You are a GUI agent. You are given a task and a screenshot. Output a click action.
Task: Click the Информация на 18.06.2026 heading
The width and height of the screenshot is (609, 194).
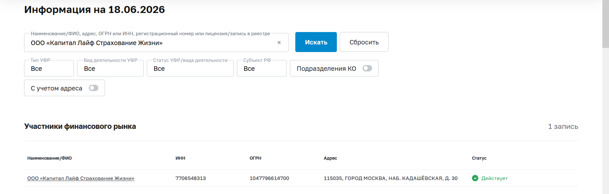point(95,10)
